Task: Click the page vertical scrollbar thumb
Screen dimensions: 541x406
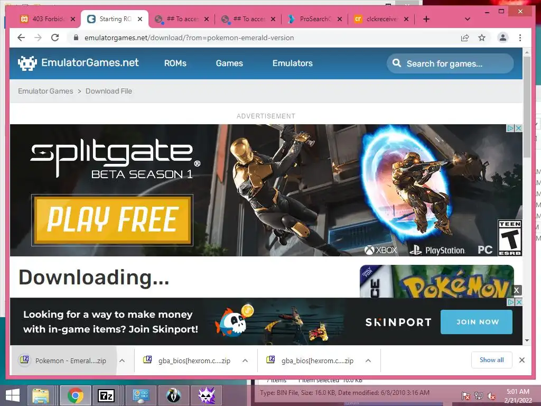Action: coord(527,107)
